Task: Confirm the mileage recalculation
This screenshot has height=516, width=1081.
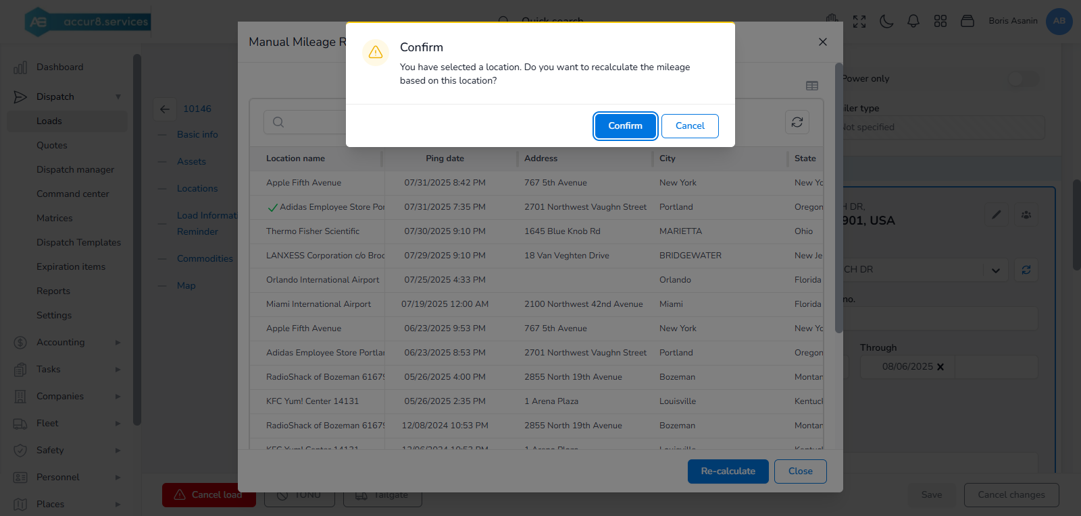Action: click(x=625, y=126)
